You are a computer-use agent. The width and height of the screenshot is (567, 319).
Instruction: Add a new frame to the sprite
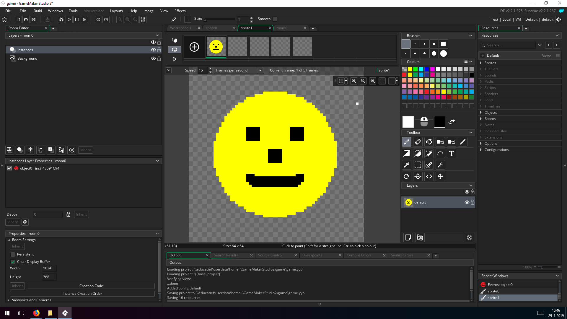point(194,47)
